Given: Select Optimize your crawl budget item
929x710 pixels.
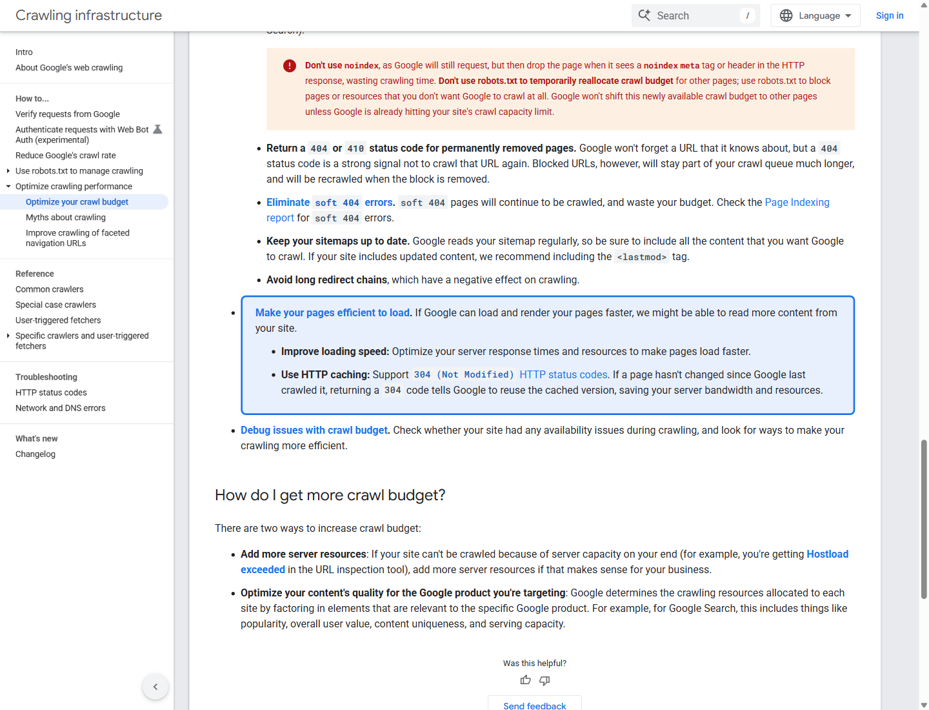Looking at the screenshot, I should [77, 202].
